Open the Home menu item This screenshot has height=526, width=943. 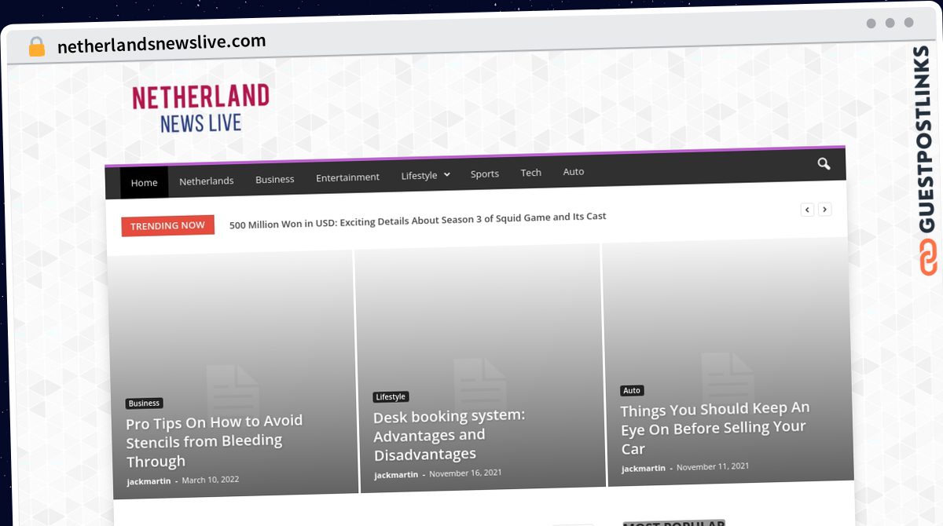144,183
